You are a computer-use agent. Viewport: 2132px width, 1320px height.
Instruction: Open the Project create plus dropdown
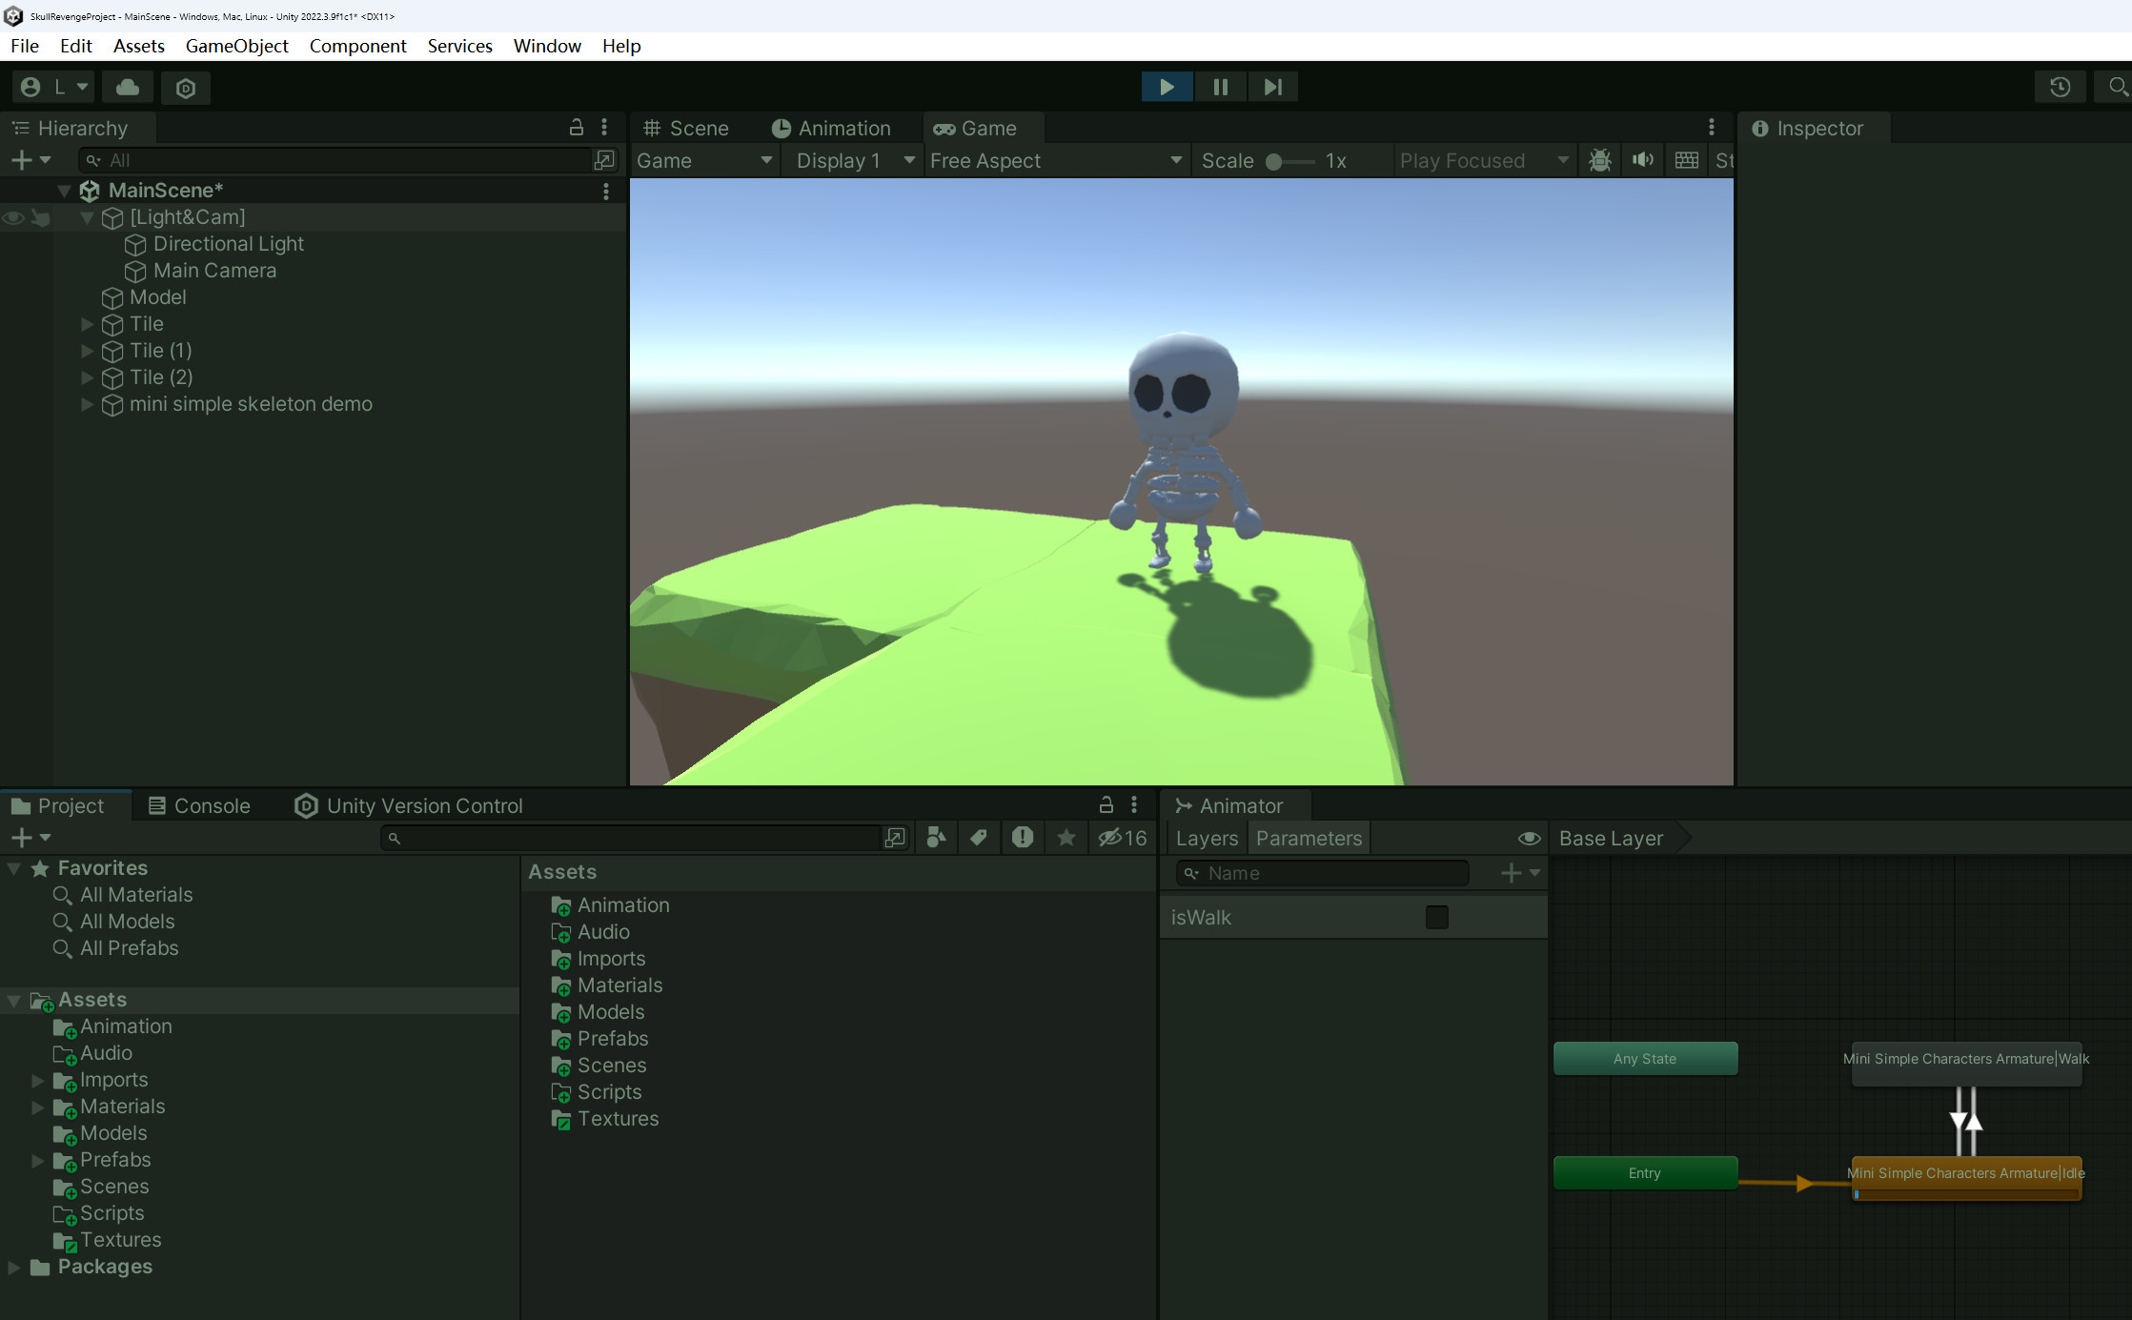[30, 838]
